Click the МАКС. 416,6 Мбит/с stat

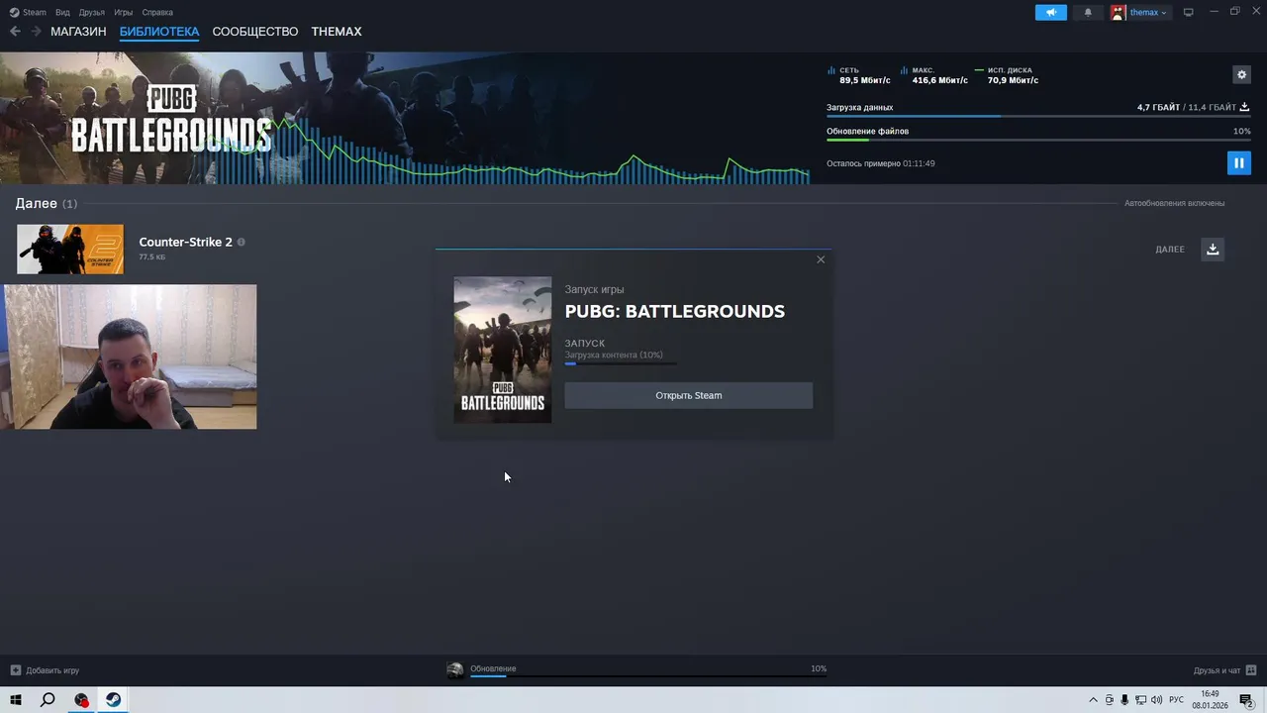click(x=934, y=75)
